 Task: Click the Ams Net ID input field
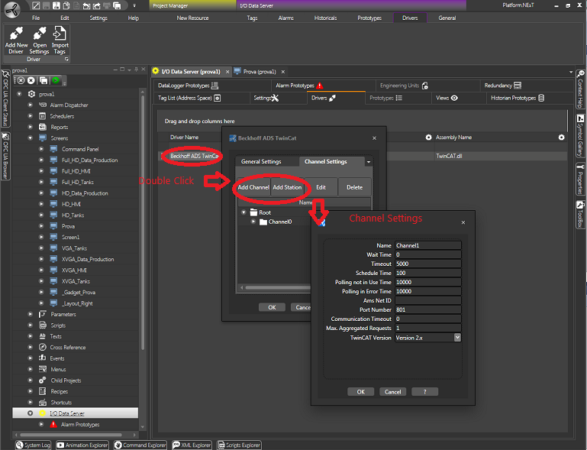coord(428,300)
